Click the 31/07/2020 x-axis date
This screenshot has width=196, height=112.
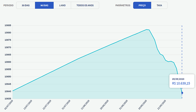pyautogui.click(x=66, y=105)
